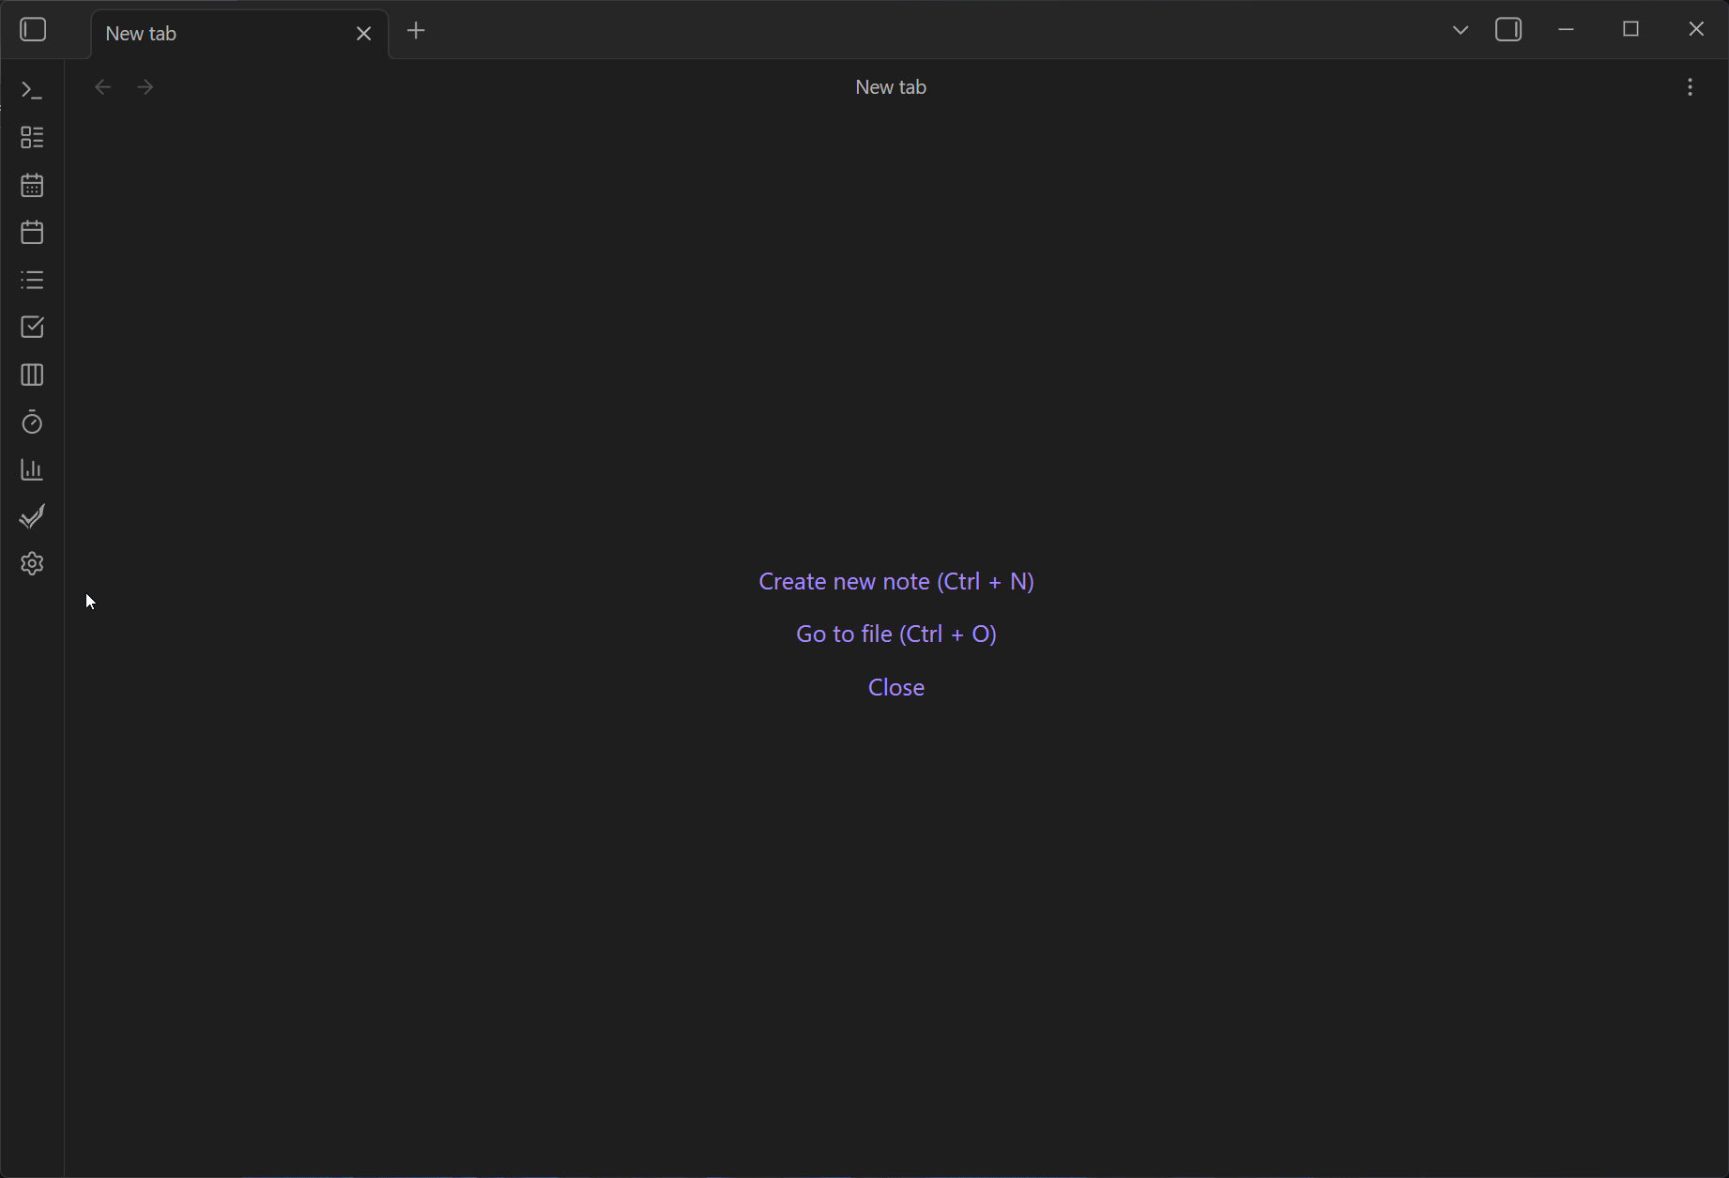Open the kanban board columns icon
Image resolution: width=1729 pixels, height=1178 pixels.
click(31, 375)
